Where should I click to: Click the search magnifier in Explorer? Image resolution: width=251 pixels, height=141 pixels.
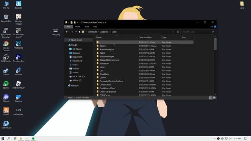click(x=213, y=32)
